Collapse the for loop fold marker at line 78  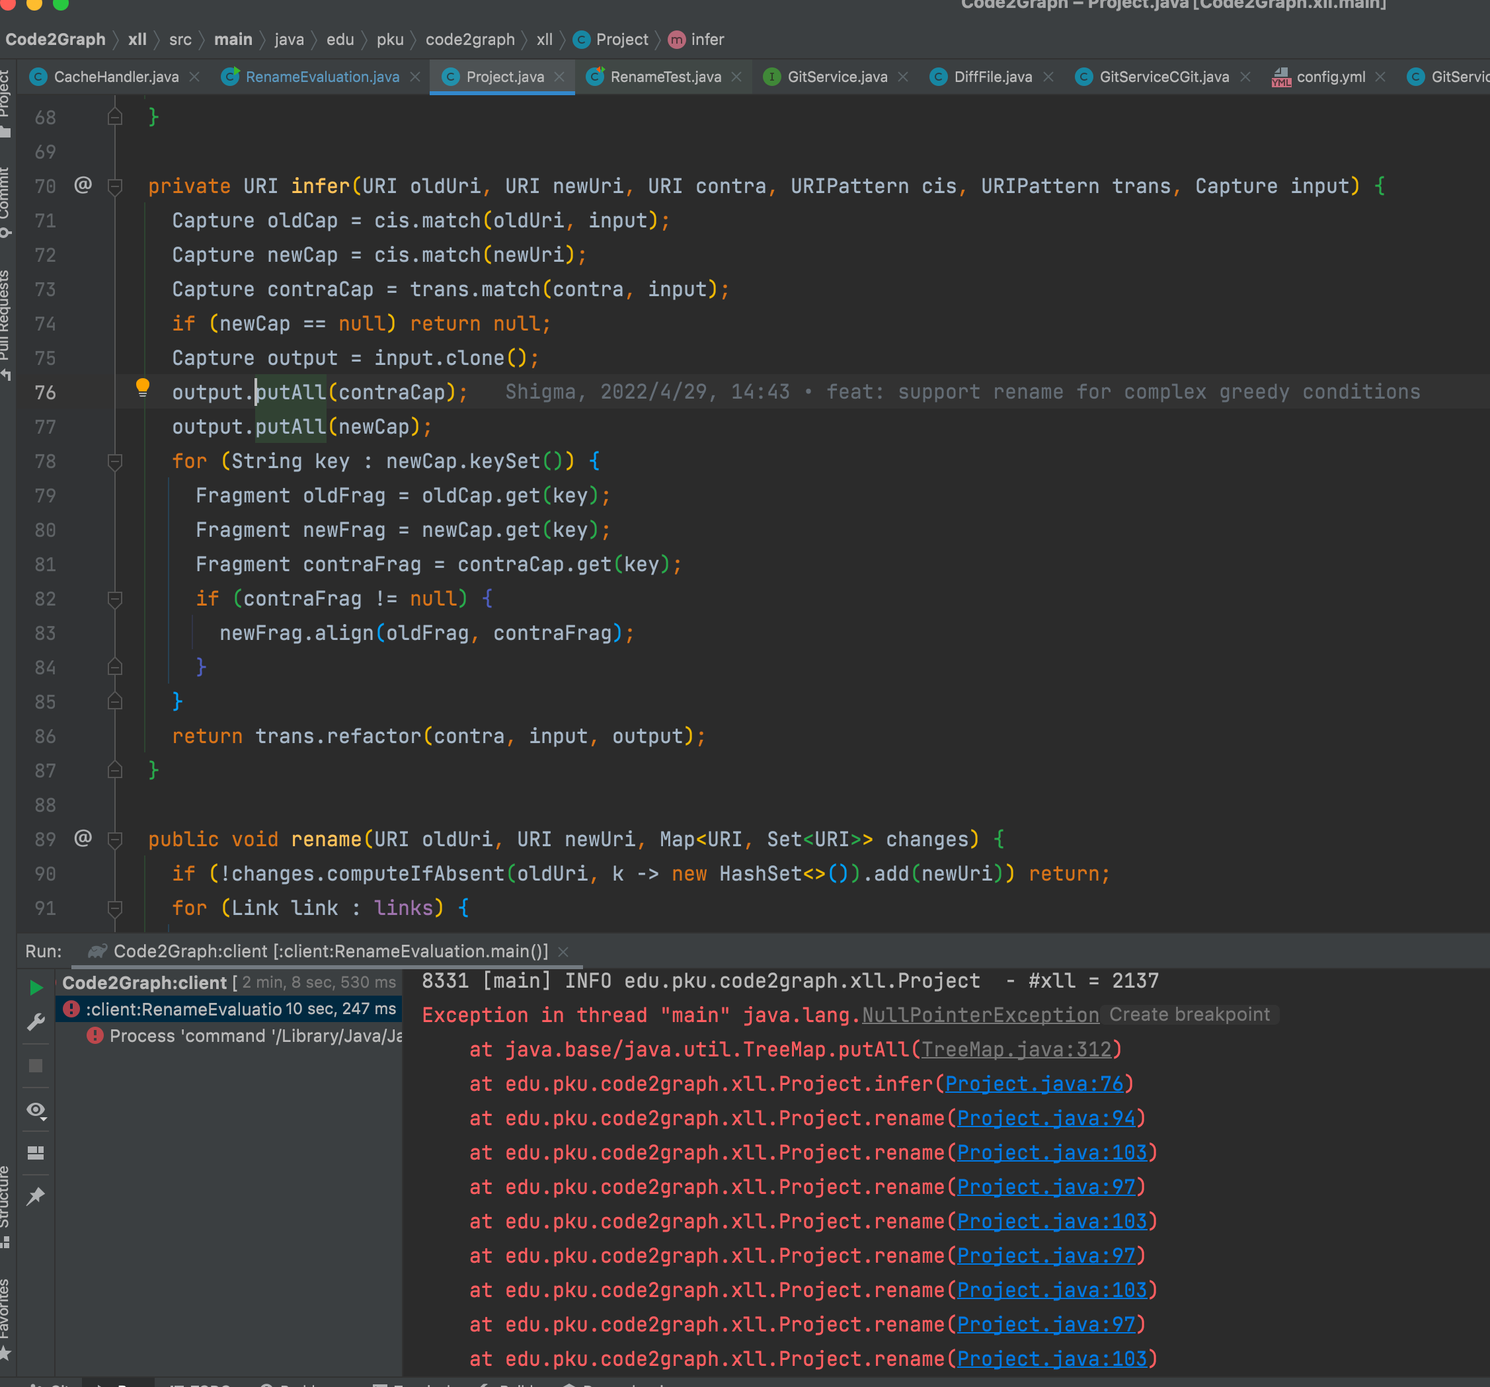click(x=114, y=461)
